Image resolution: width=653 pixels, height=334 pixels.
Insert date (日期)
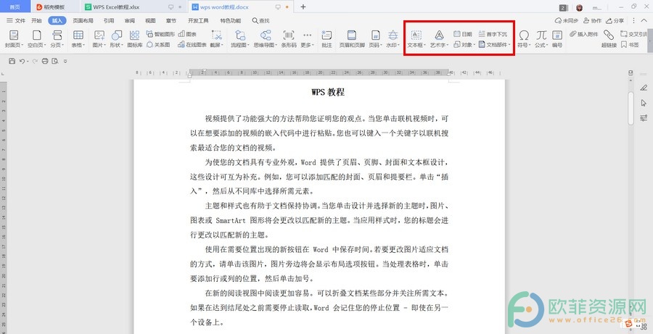click(x=463, y=34)
